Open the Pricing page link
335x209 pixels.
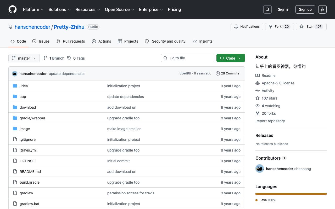(174, 9)
